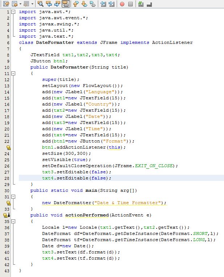Click the 'JFrame' superclass name on line 6
The image size is (224, 277).
pos(109,42)
